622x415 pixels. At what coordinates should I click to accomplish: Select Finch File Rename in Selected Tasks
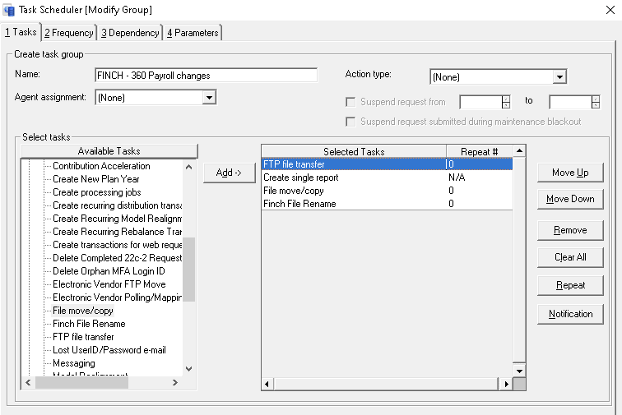[x=354, y=203]
